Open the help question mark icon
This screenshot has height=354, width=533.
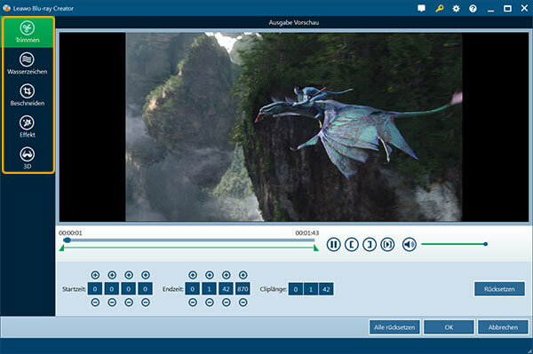click(473, 9)
